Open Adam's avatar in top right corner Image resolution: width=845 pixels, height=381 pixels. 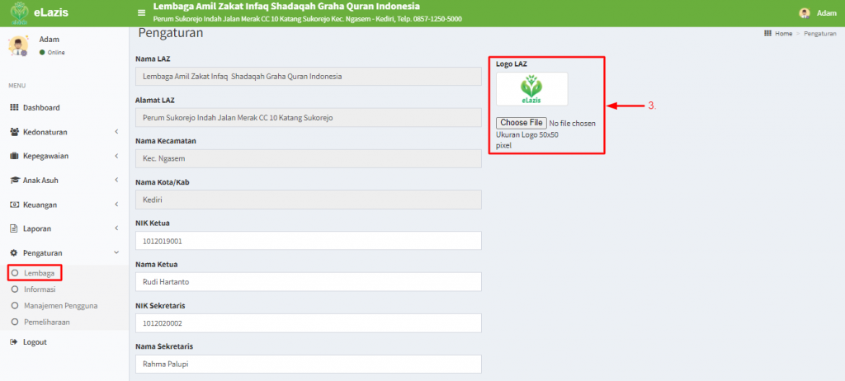pos(805,13)
